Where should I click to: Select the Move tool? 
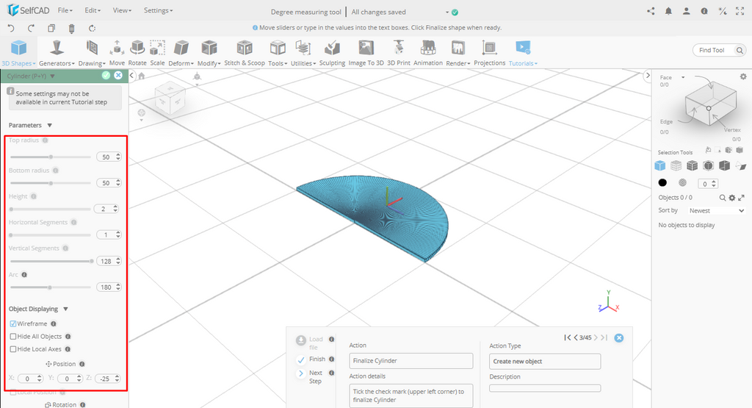click(117, 53)
